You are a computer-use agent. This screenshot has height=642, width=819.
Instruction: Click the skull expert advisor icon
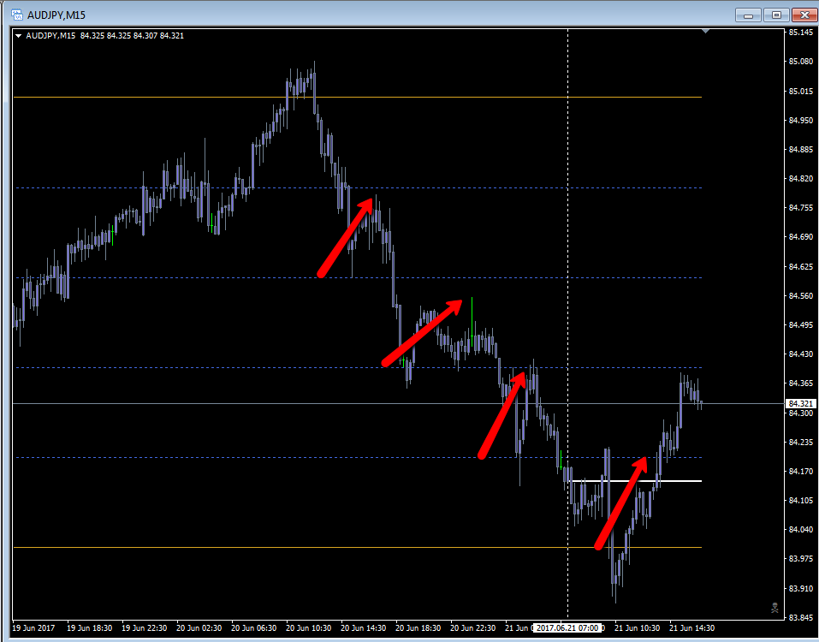point(775,608)
